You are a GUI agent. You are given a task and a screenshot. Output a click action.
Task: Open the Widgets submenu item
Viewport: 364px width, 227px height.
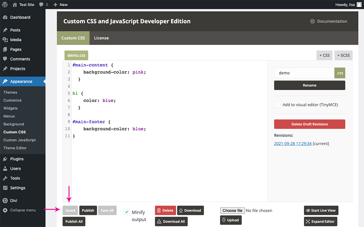[x=11, y=108]
